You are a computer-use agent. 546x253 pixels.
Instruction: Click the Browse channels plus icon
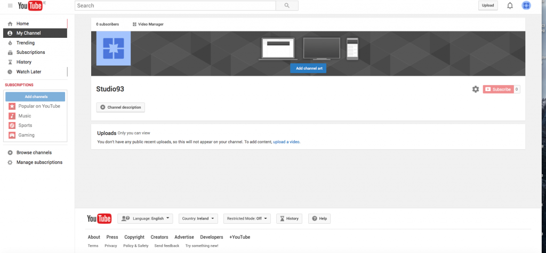tap(10, 153)
